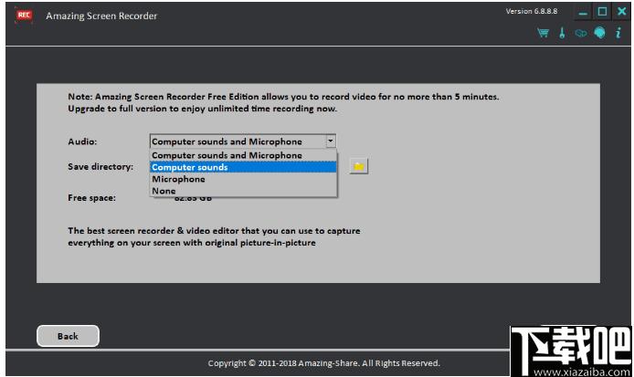Click the 'Amazing Screen Recorder' title text
Image resolution: width=634 pixels, height=377 pixels.
point(101,16)
